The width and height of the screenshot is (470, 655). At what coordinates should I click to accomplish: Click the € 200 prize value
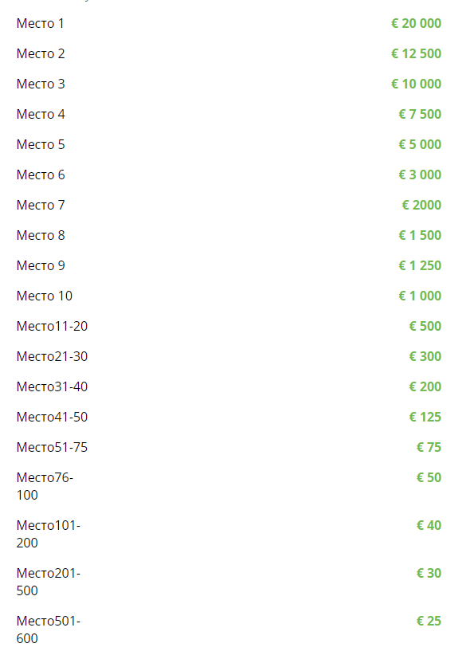click(x=425, y=386)
